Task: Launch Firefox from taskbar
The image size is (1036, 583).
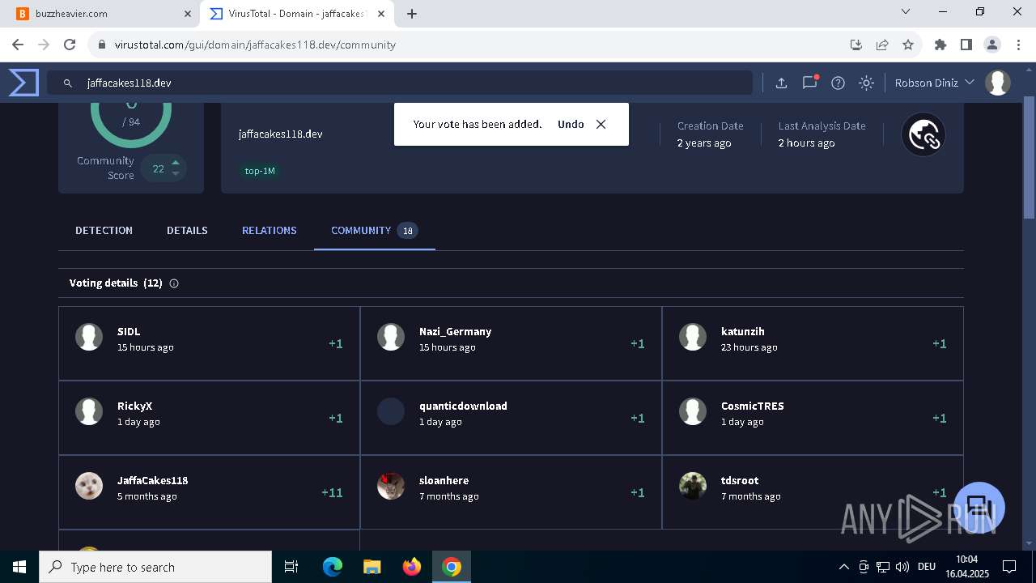Action: [412, 567]
